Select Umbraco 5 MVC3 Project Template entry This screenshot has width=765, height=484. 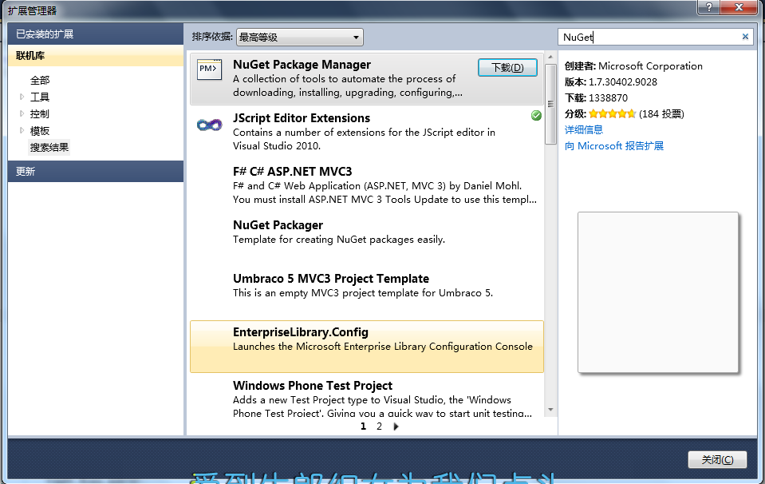tap(366, 292)
